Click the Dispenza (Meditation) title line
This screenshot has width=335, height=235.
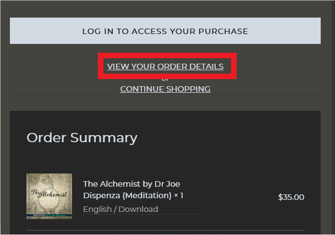click(x=127, y=195)
